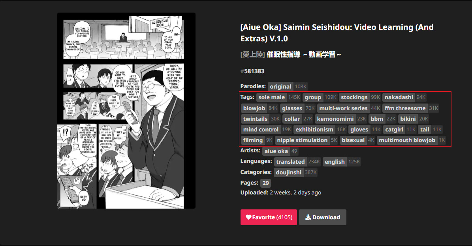
Task: Click the 'catgirl' tag
Action: [x=400, y=129]
